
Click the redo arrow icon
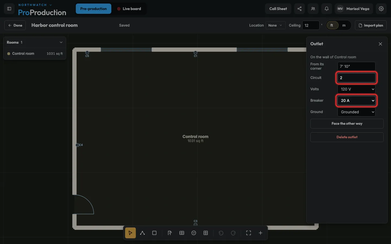233,233
